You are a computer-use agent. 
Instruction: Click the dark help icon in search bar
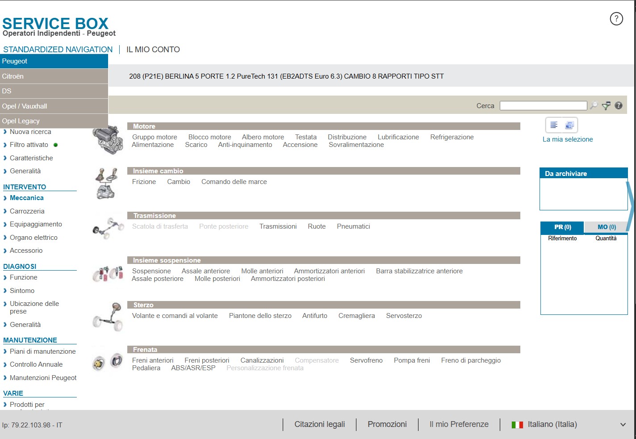[x=619, y=105]
